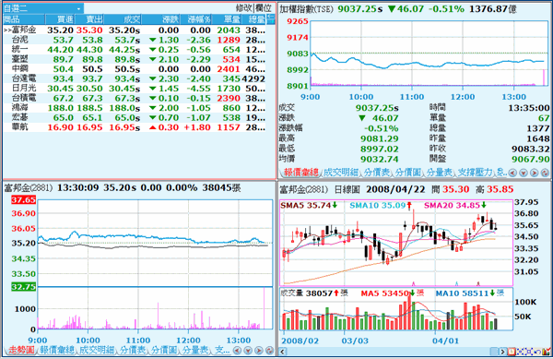
Task: Open the down arrow tab list in the index panel
Action: (x=524, y=173)
